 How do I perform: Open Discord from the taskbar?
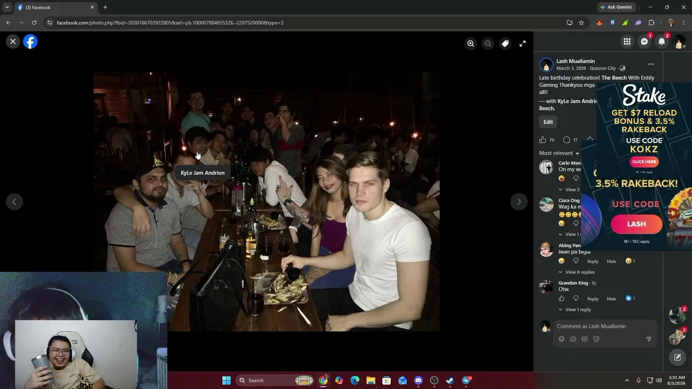[418, 380]
